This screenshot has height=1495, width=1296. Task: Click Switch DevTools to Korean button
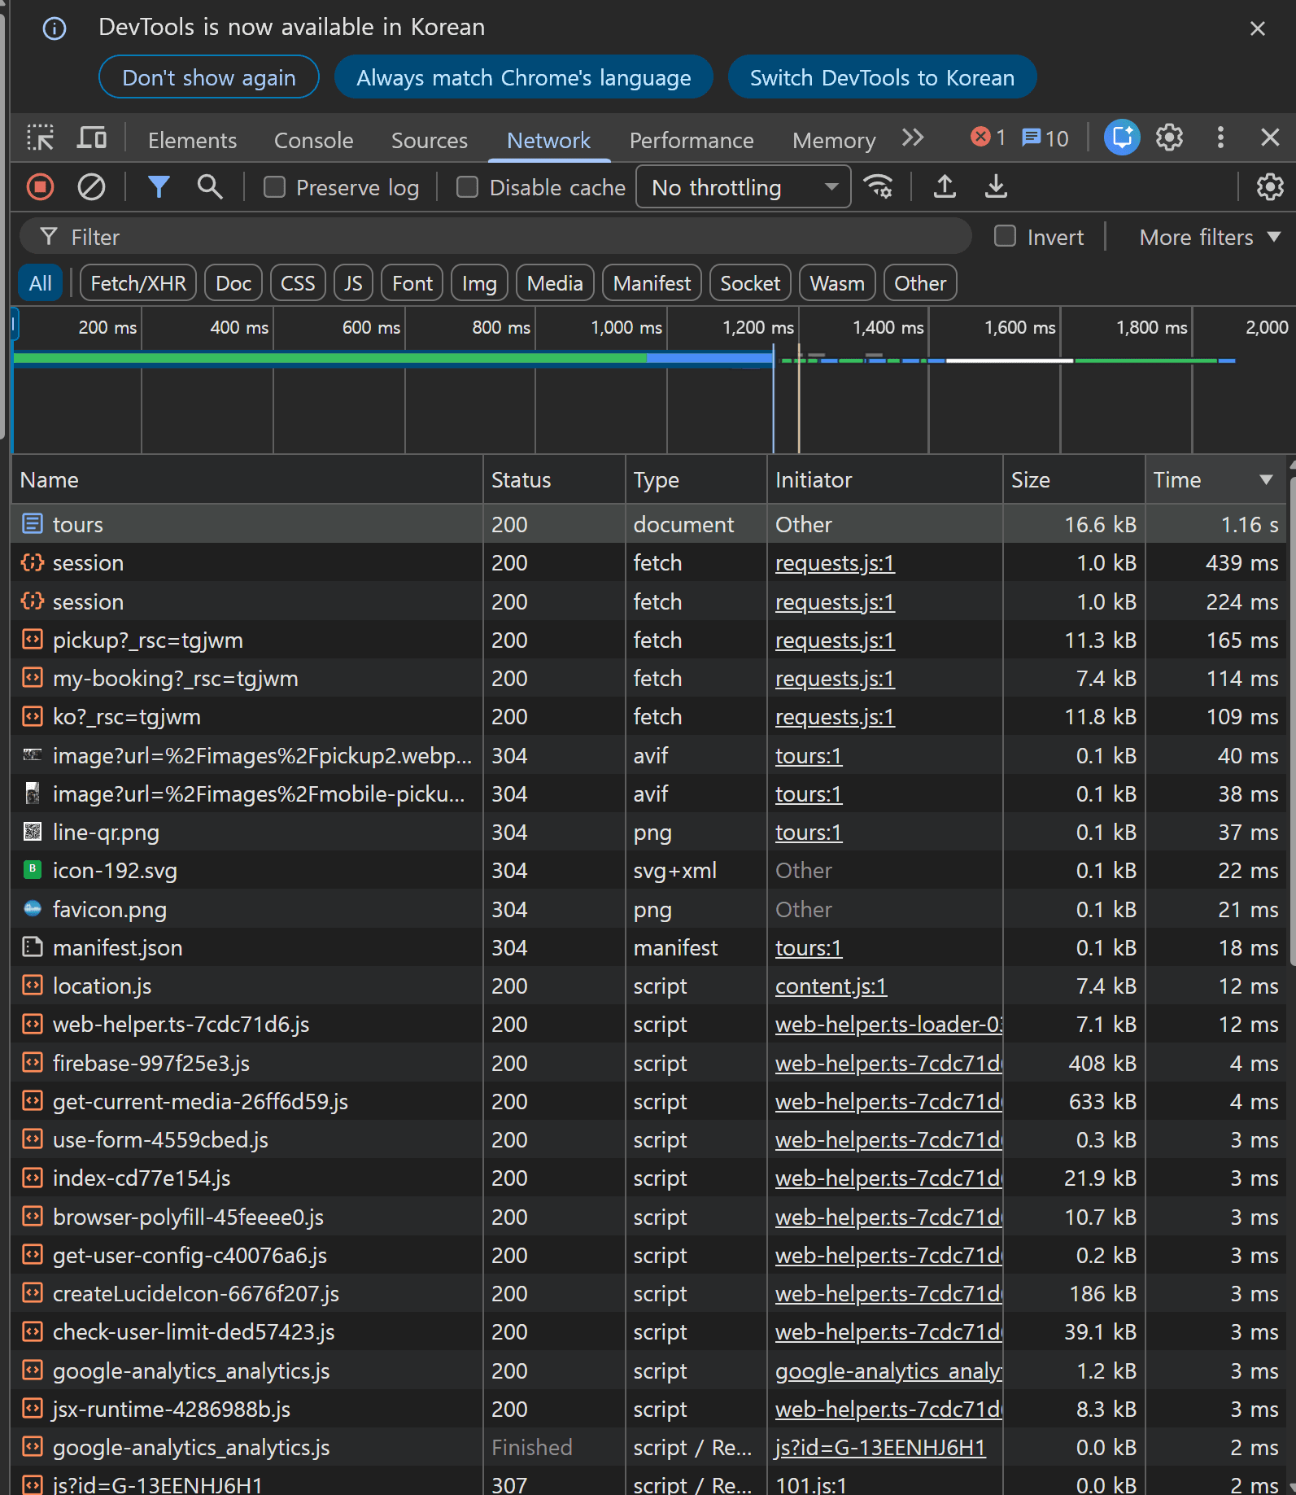[x=882, y=78]
